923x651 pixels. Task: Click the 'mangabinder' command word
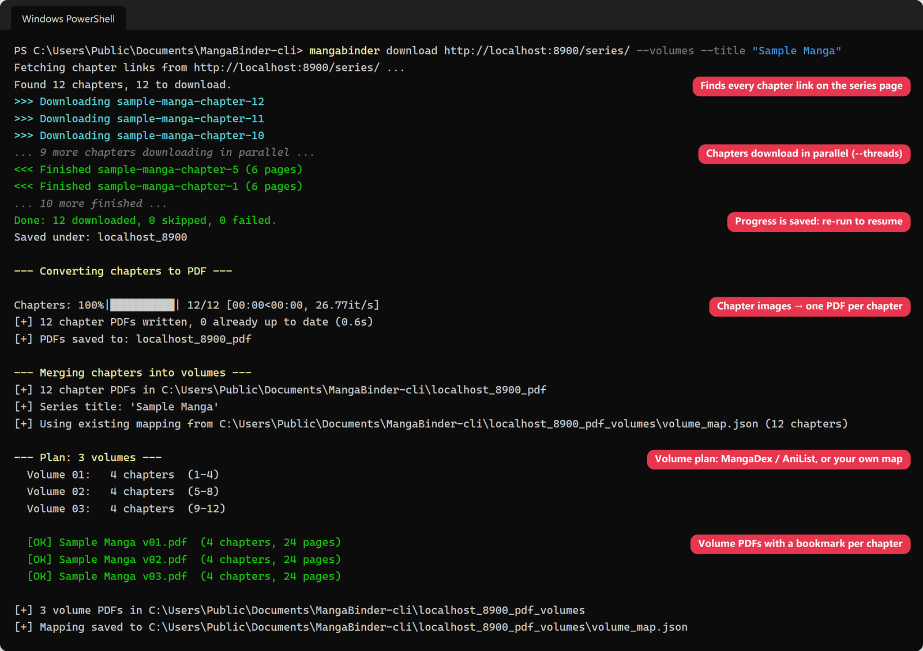(x=344, y=51)
